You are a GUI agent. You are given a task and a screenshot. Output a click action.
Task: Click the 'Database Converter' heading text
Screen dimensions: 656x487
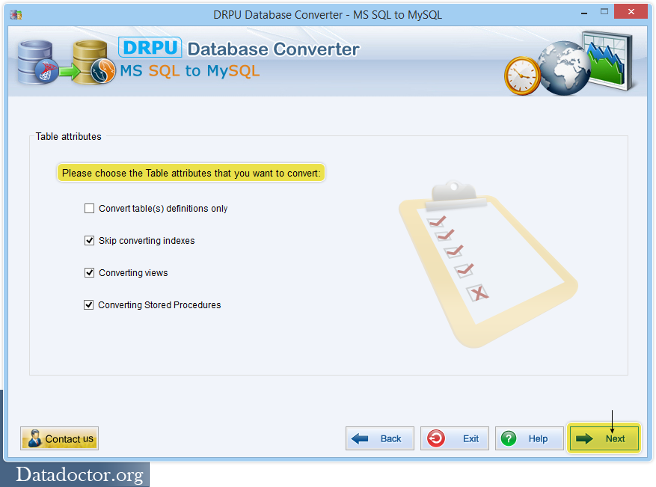click(x=273, y=49)
